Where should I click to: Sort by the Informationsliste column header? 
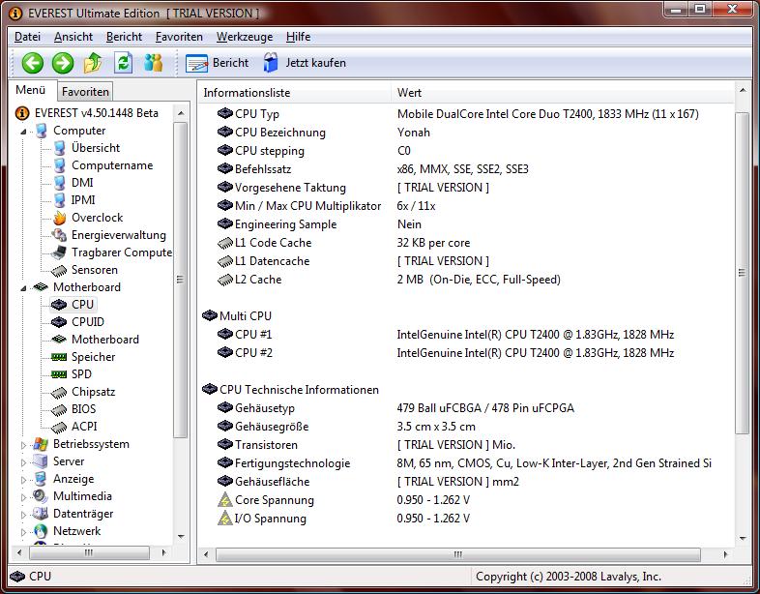(x=295, y=93)
